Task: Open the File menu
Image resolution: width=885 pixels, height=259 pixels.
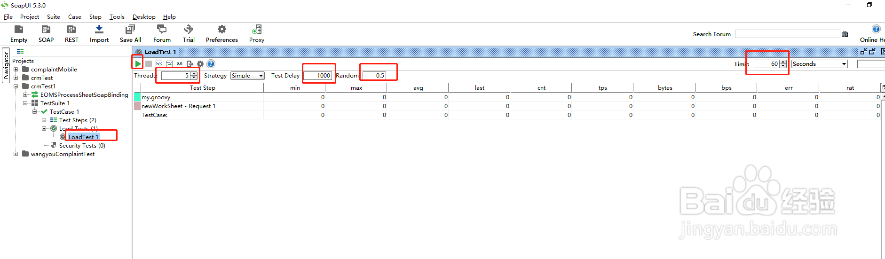Action: pyautogui.click(x=8, y=16)
